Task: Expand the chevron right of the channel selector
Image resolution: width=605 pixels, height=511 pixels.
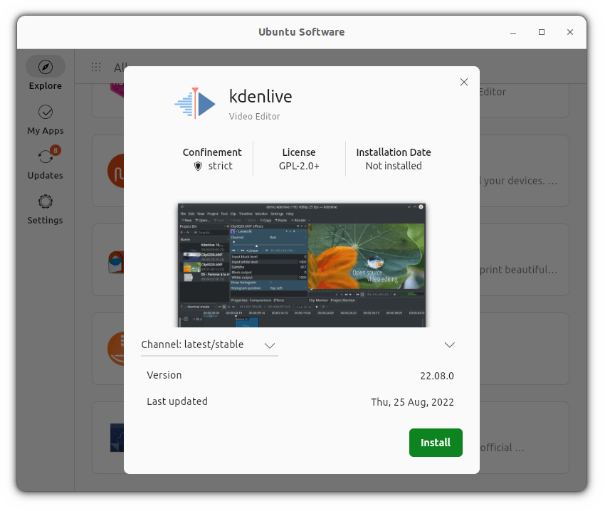Action: pyautogui.click(x=449, y=344)
